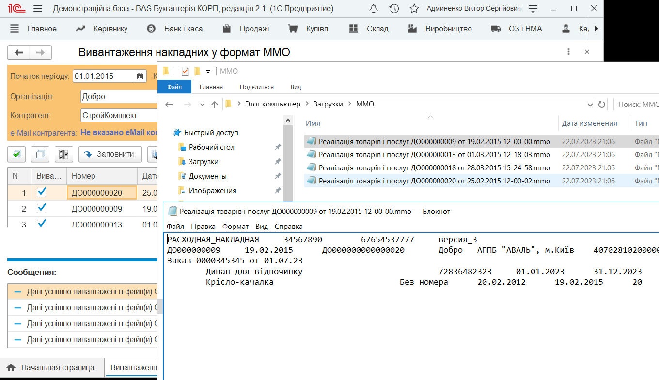
Task: Open the Керівнику section
Action: tap(102, 29)
